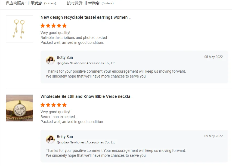Click fifth star of Bible Verse necklace rating
The height and width of the screenshot is (166, 232).
pyautogui.click(x=64, y=105)
